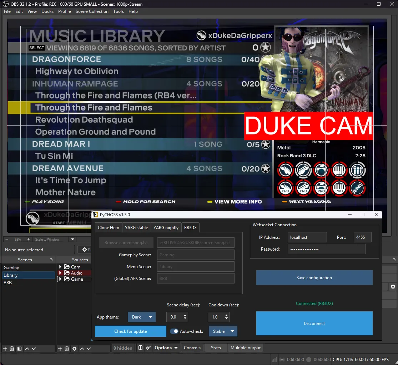Toggle mixer layout icon beside 0 hidden
Viewport: 398px width, 365px height.
140,348
